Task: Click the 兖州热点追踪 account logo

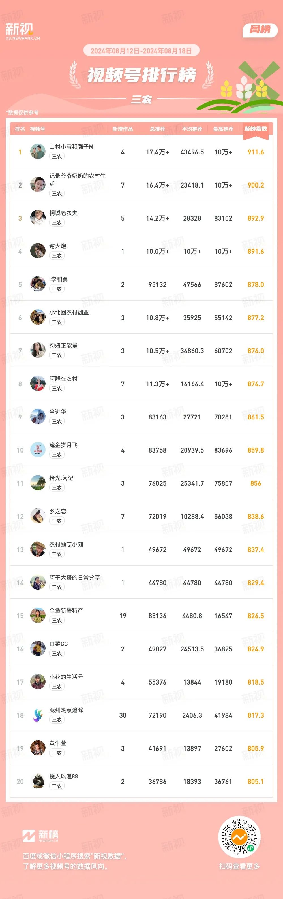Action: [x=38, y=715]
